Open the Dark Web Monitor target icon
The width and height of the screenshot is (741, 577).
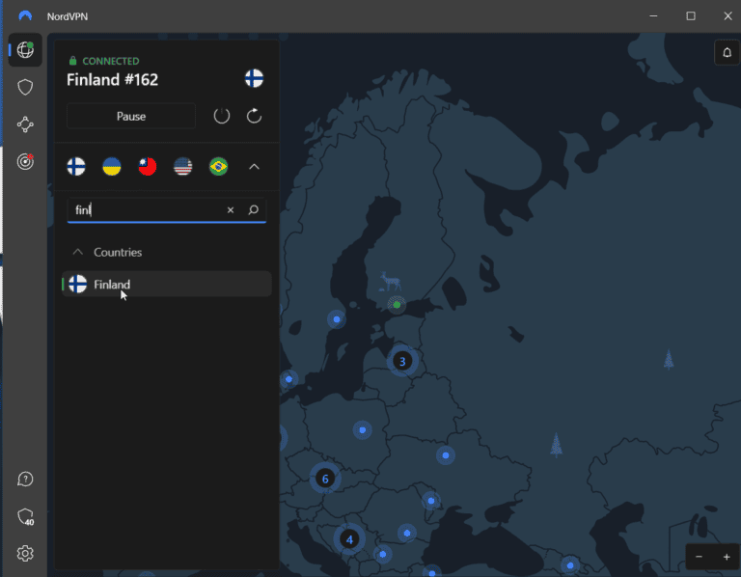[25, 162]
